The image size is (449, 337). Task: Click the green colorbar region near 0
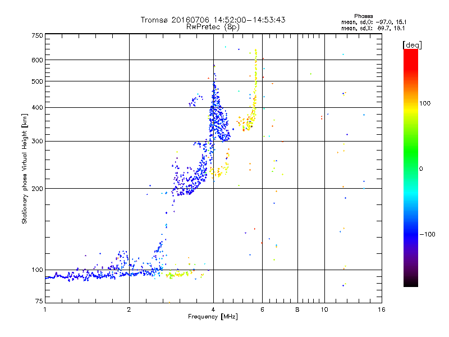point(411,161)
